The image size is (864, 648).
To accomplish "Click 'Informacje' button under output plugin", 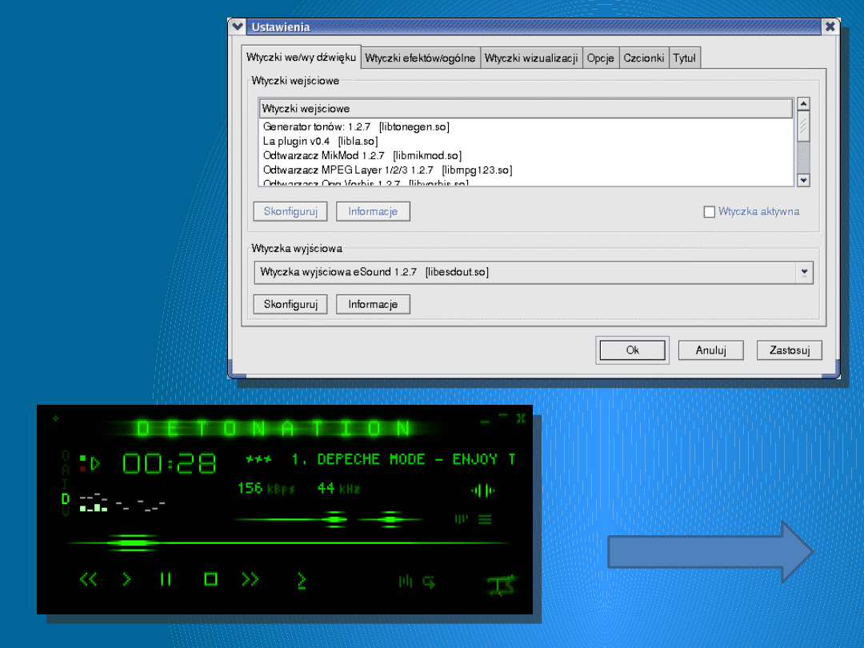I will point(373,305).
